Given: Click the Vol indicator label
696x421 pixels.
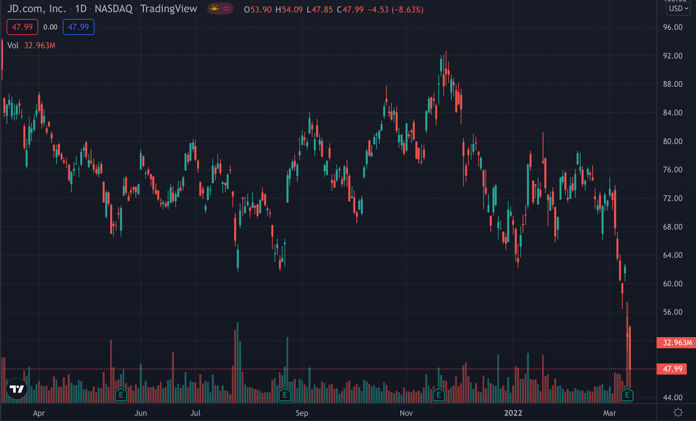Looking at the screenshot, I should (13, 46).
